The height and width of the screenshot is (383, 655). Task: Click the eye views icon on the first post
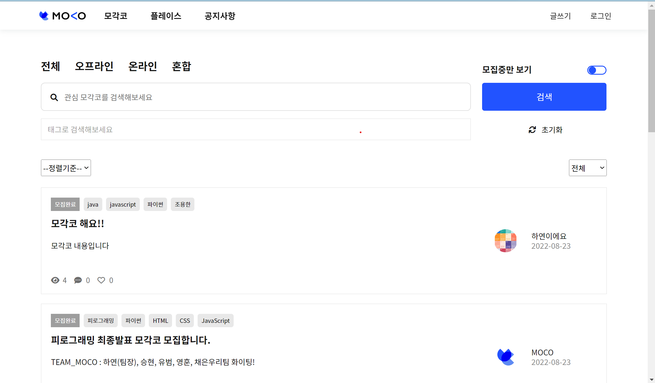tap(55, 280)
